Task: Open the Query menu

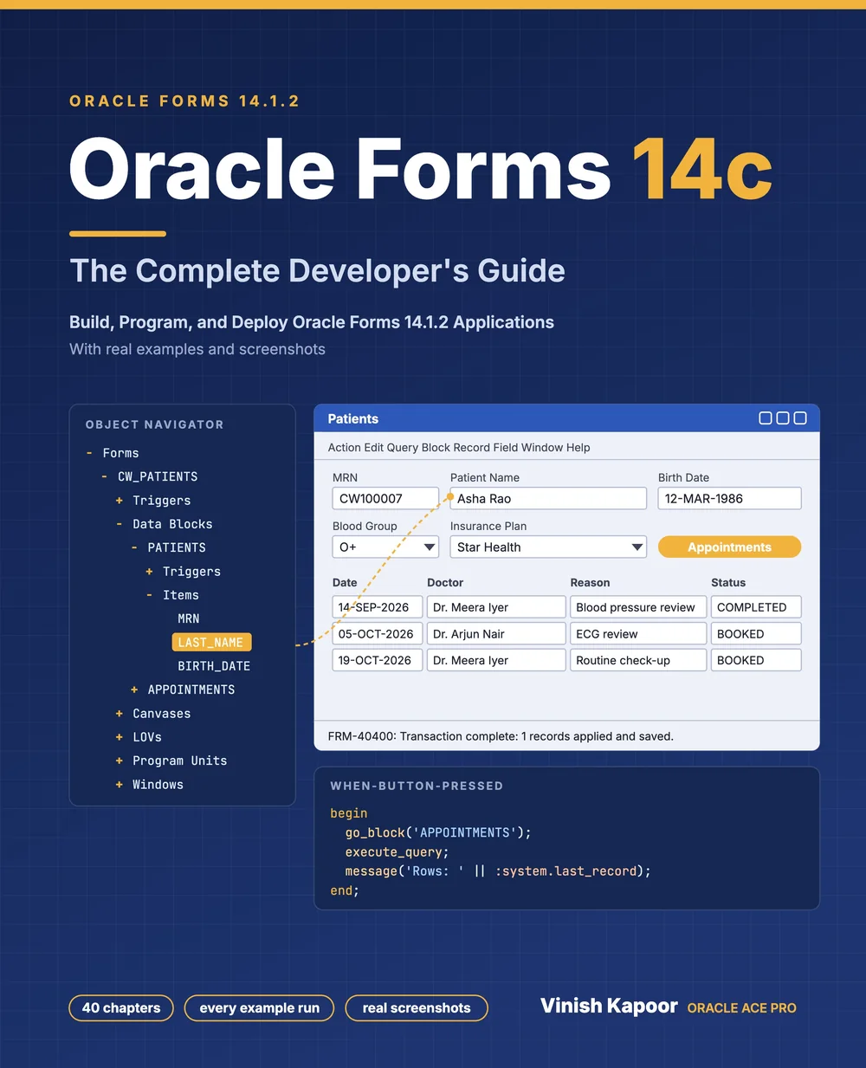Action: (404, 448)
